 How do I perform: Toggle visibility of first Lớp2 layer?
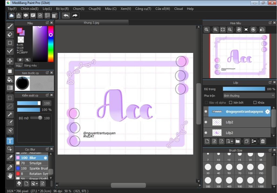(206, 122)
